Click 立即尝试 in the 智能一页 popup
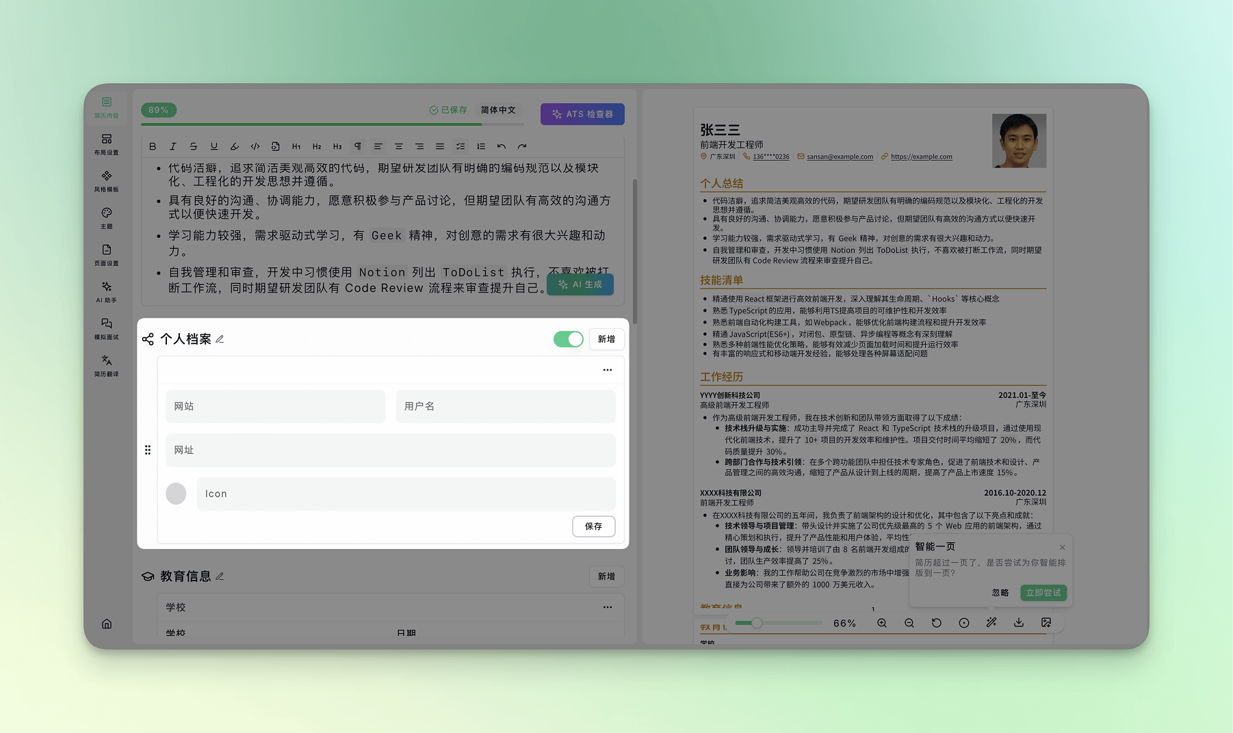This screenshot has height=733, width=1233. pyautogui.click(x=1043, y=593)
